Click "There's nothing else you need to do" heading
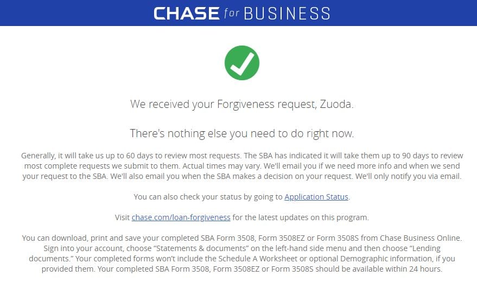477x289 pixels. (x=242, y=133)
